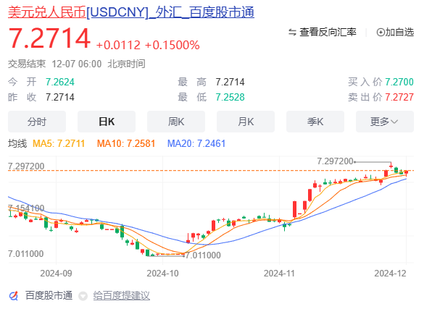Click the 昨收 7.2714 value

pos(60,97)
